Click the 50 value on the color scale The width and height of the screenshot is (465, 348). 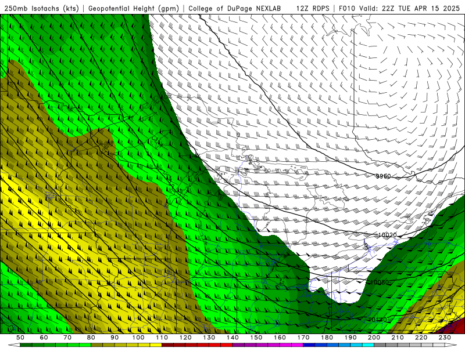20,338
